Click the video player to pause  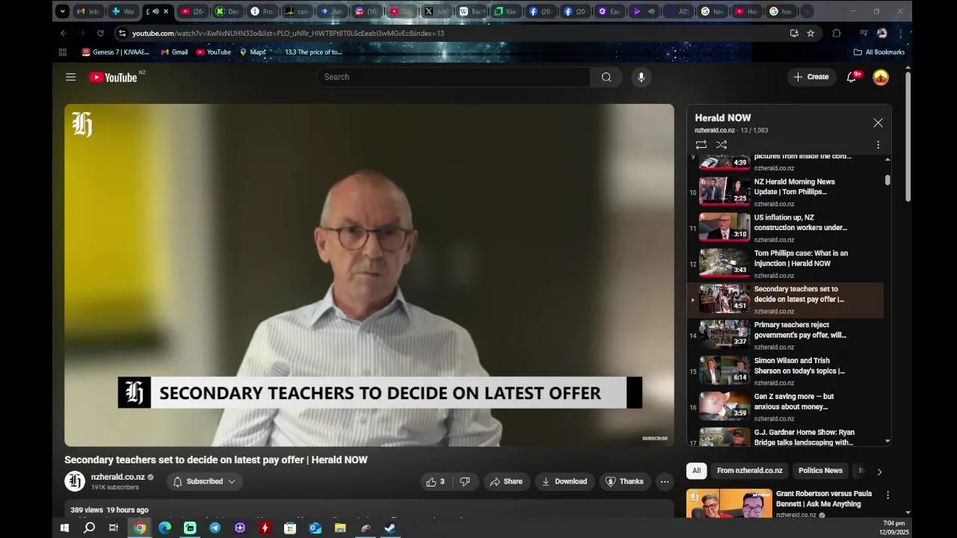pyautogui.click(x=369, y=275)
